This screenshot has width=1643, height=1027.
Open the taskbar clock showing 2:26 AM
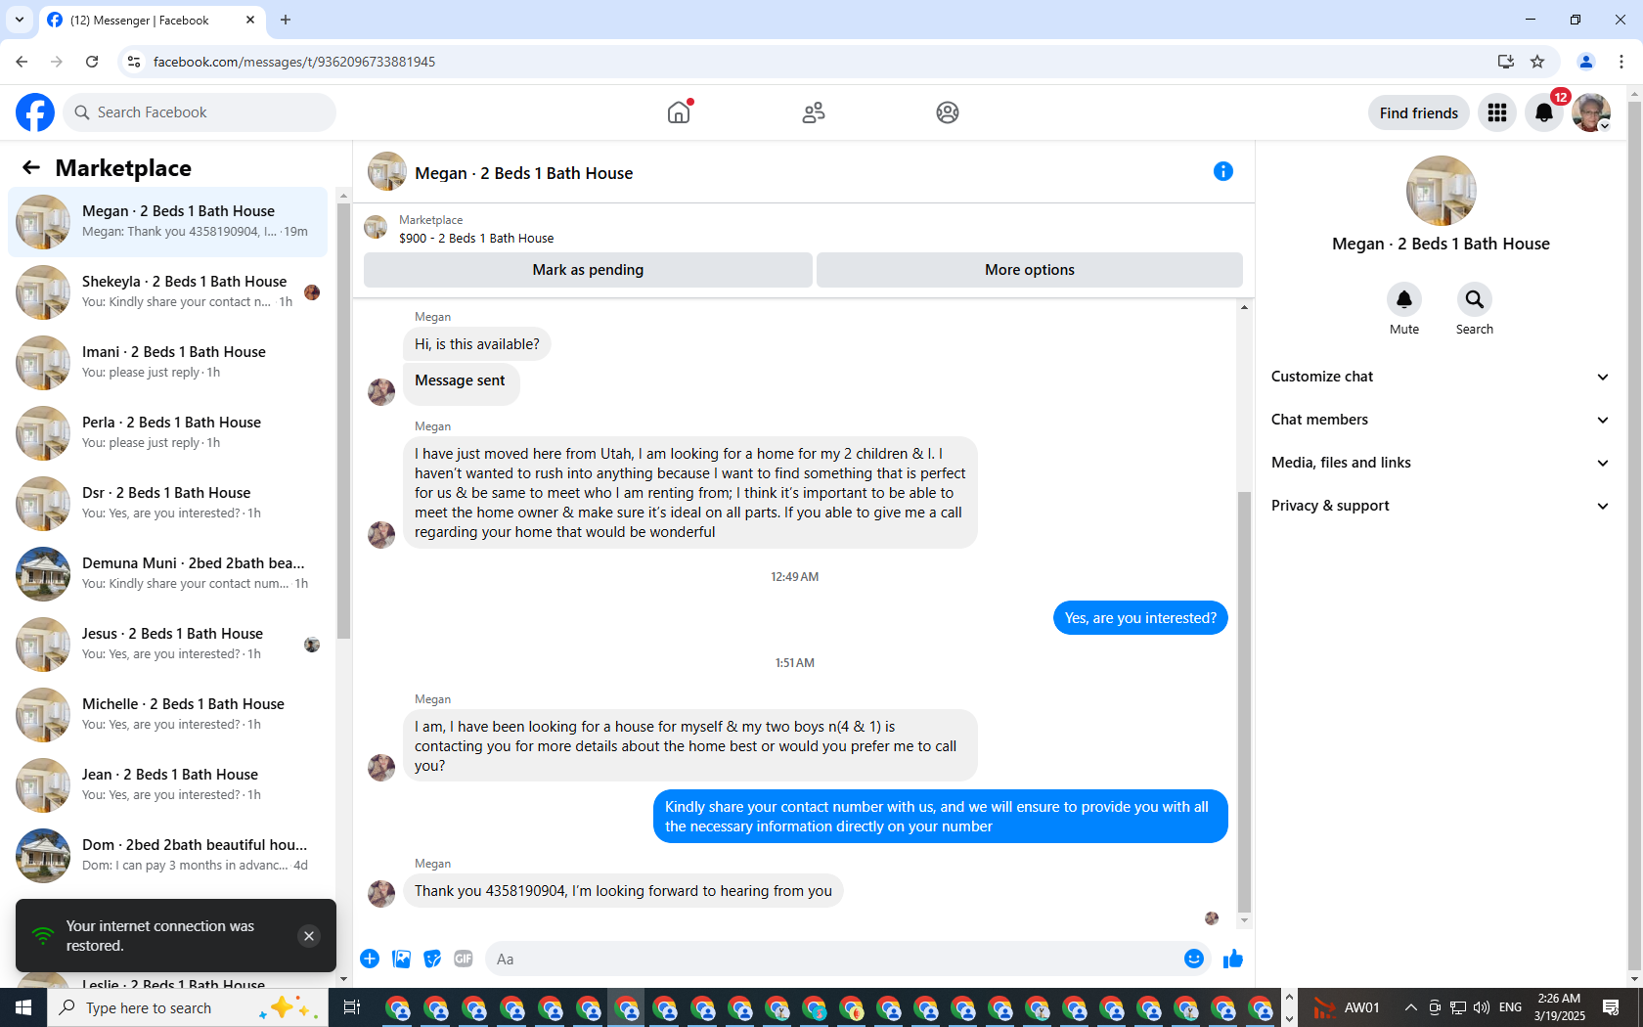(x=1559, y=1007)
